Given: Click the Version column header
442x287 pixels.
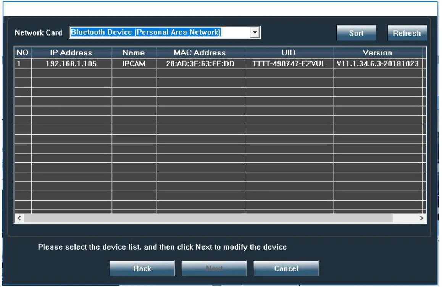Looking at the screenshot, I should click(378, 52).
